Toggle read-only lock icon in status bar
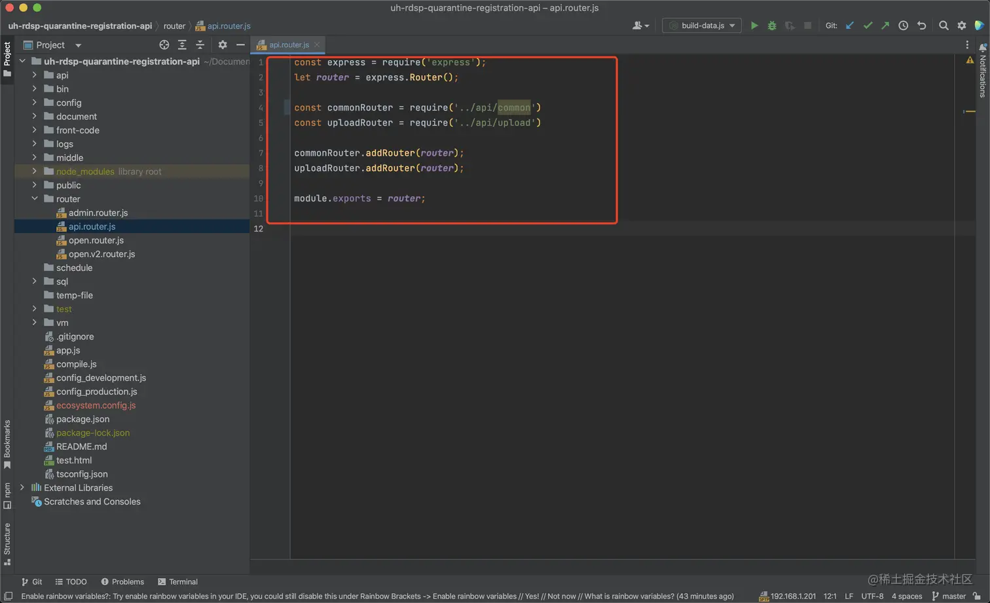 pos(977,596)
